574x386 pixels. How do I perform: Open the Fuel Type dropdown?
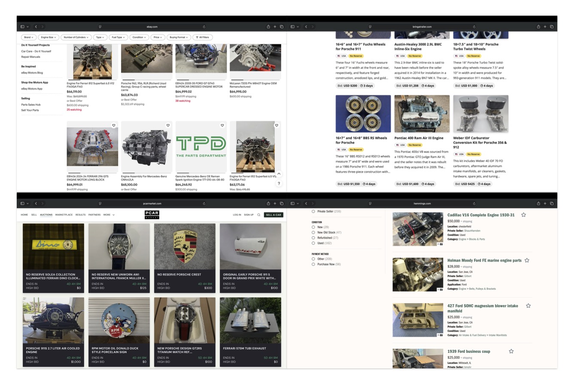[118, 37]
